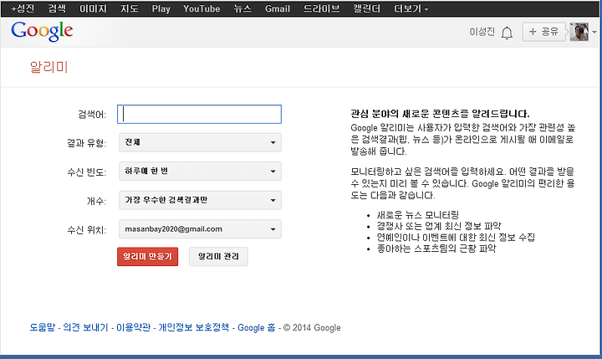Open the 결과 유형 dropdown showing 전체
This screenshot has width=602, height=359.
(x=200, y=142)
